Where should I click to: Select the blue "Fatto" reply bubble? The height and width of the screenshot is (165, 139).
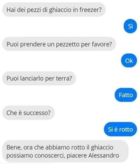coord(126,95)
